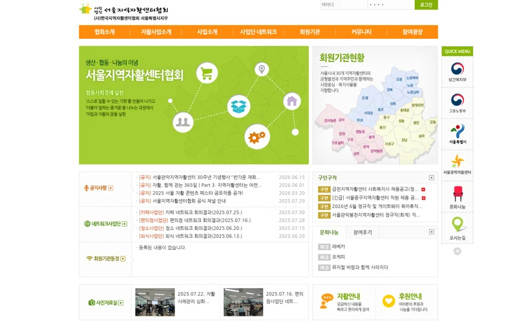Open the 사업소개 menu
Screen dimensions: 517x323
[207, 32]
